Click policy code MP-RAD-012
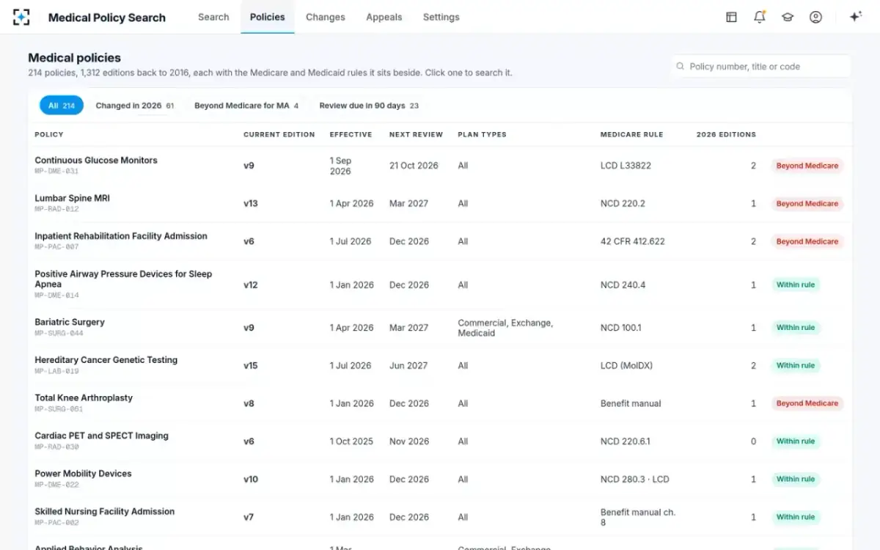Viewport: 880px width, 550px height. tap(56, 209)
